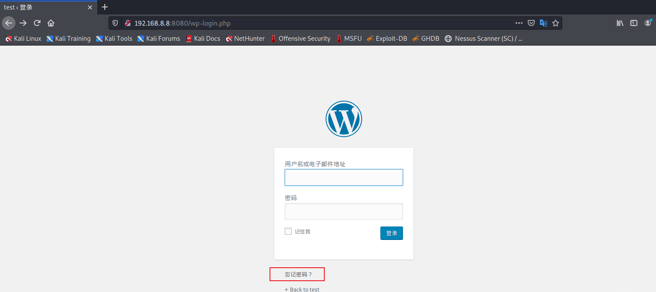
Task: Open the Kali Docs bookmark
Action: coord(203,39)
